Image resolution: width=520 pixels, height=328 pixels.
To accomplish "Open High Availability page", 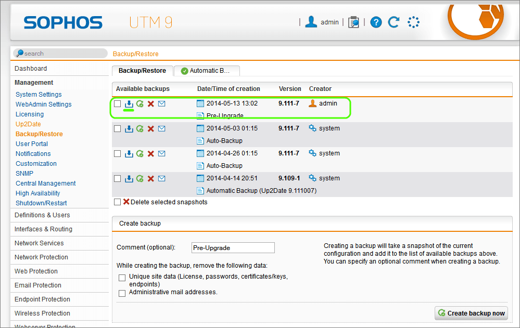I will (x=38, y=193).
